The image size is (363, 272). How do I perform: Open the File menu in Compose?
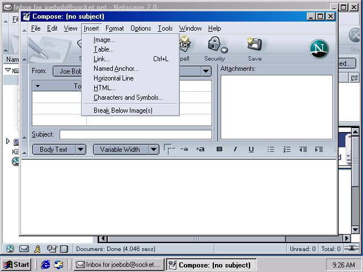(x=36, y=28)
